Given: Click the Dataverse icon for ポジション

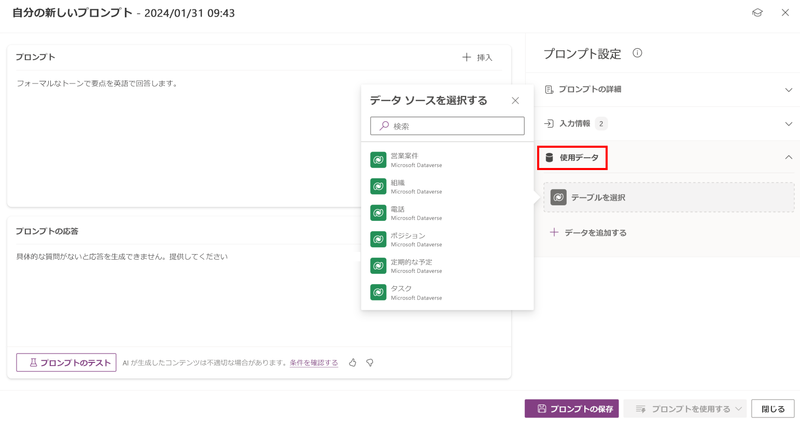Looking at the screenshot, I should [x=378, y=239].
